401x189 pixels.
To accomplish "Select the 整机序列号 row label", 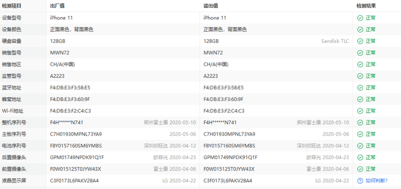I will tap(14, 123).
